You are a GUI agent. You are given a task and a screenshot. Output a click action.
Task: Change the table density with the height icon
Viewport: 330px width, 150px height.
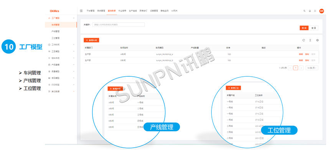310,40
